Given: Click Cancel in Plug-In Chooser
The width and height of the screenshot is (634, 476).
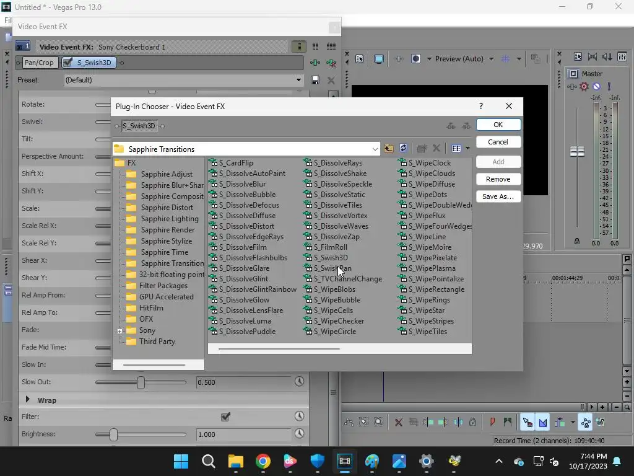Looking at the screenshot, I should [498, 142].
